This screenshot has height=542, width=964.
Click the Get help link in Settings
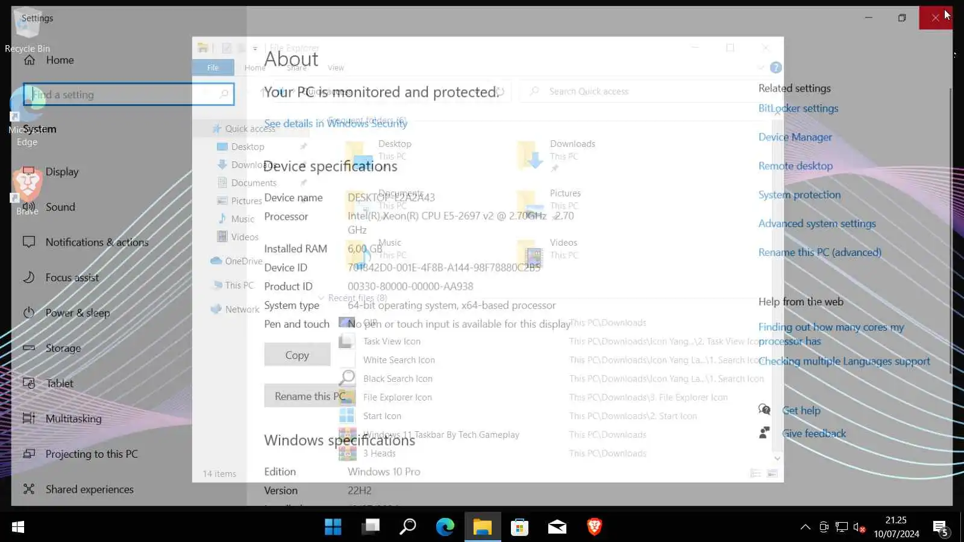tap(801, 411)
